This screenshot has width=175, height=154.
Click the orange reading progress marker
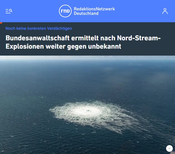click(x=1, y=23)
